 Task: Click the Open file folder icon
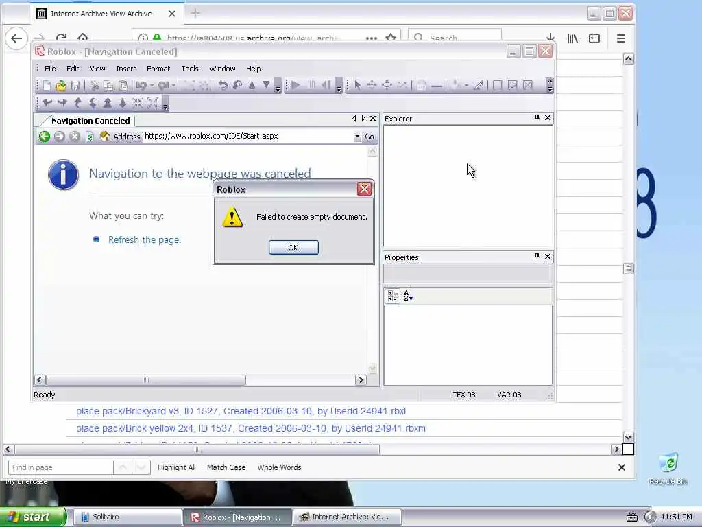click(x=61, y=85)
